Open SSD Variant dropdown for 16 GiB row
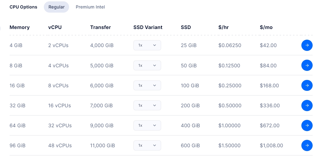This screenshot has height=159, width=317. coord(147,85)
